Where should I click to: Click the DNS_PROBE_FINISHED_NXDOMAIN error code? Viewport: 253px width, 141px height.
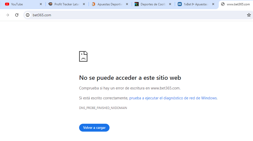tap(103, 108)
